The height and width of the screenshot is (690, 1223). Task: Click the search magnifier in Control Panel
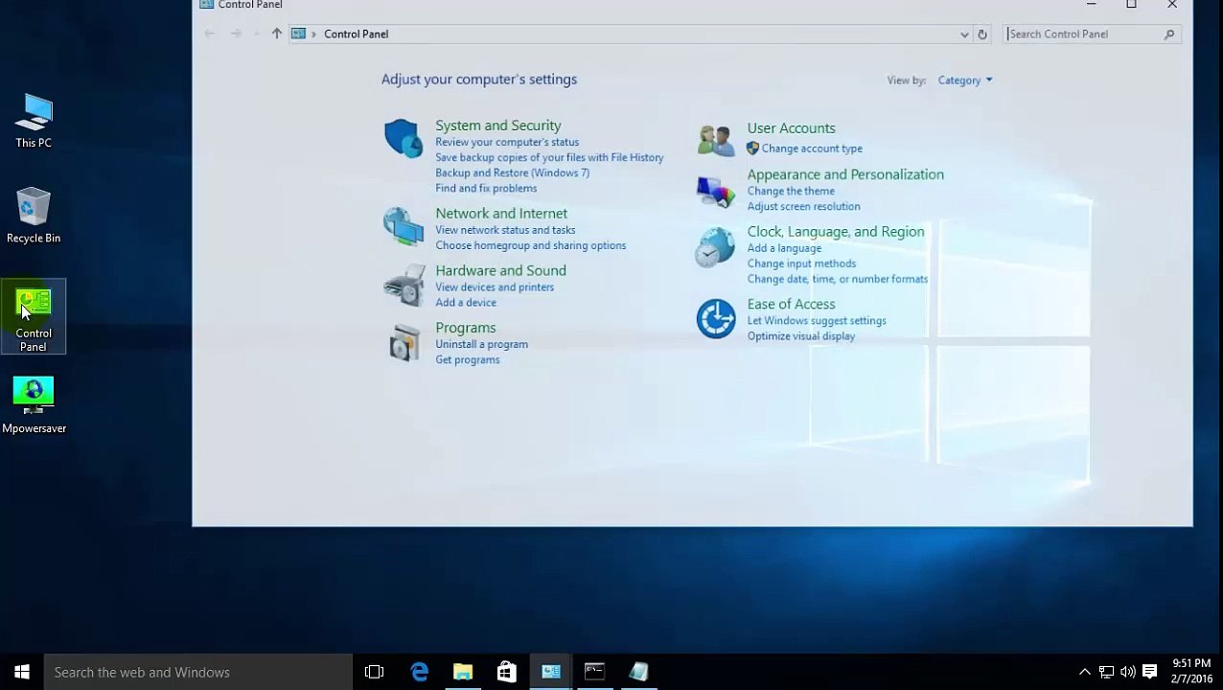click(1169, 34)
